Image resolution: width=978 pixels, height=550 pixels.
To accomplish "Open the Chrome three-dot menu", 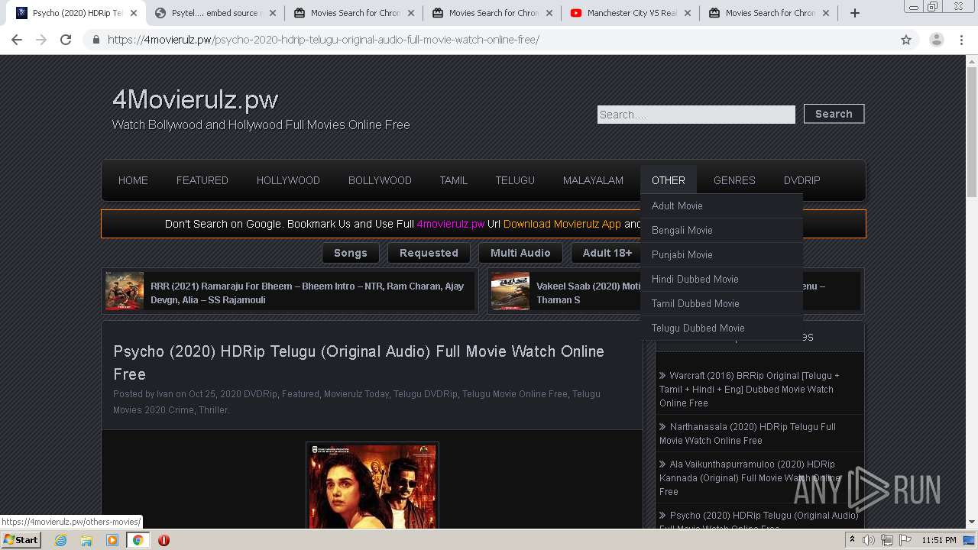I will [x=961, y=40].
